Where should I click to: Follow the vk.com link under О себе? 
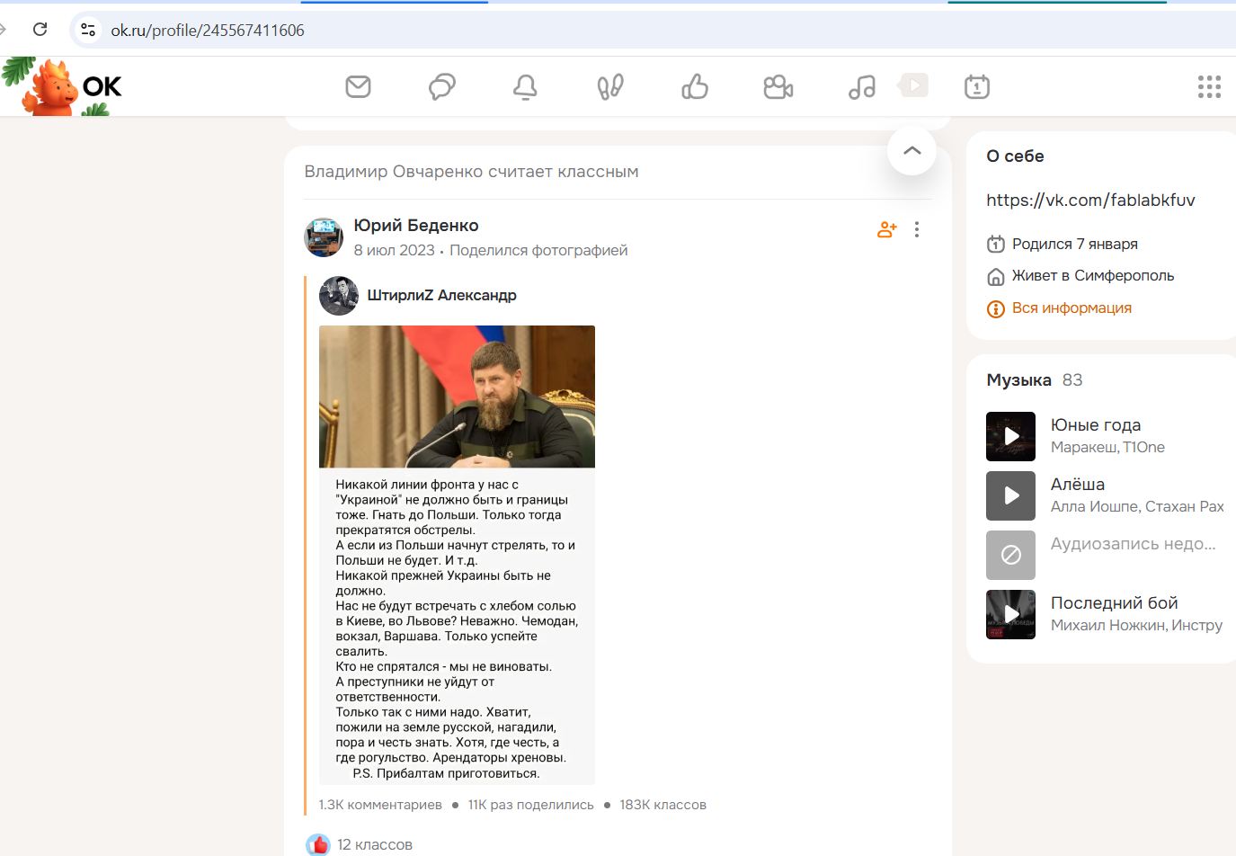[x=1090, y=200]
